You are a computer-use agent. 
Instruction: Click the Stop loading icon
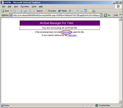click(x=21, y=11)
